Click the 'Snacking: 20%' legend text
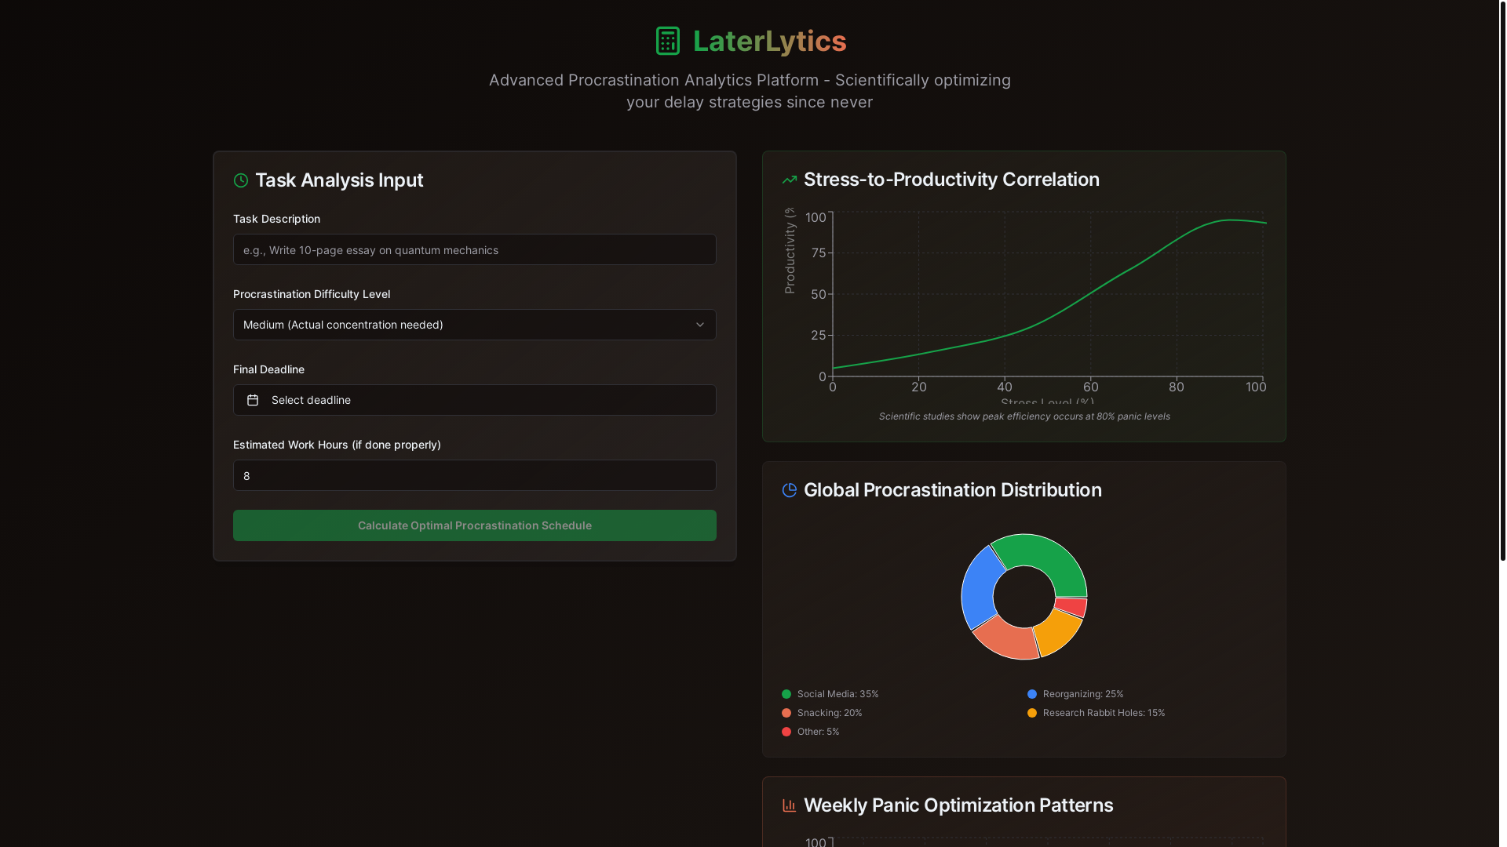Screen dimensions: 1507x847 coord(830,713)
